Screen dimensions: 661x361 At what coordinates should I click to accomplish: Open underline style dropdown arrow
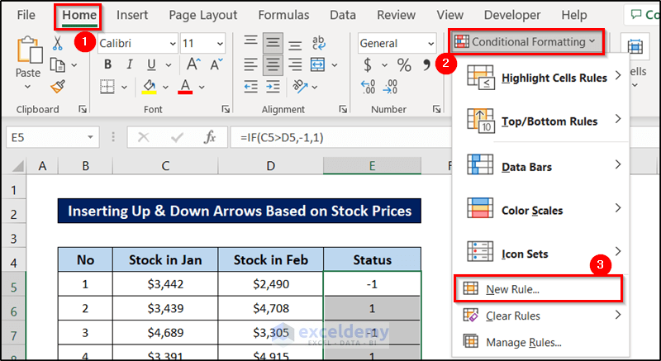(x=169, y=65)
